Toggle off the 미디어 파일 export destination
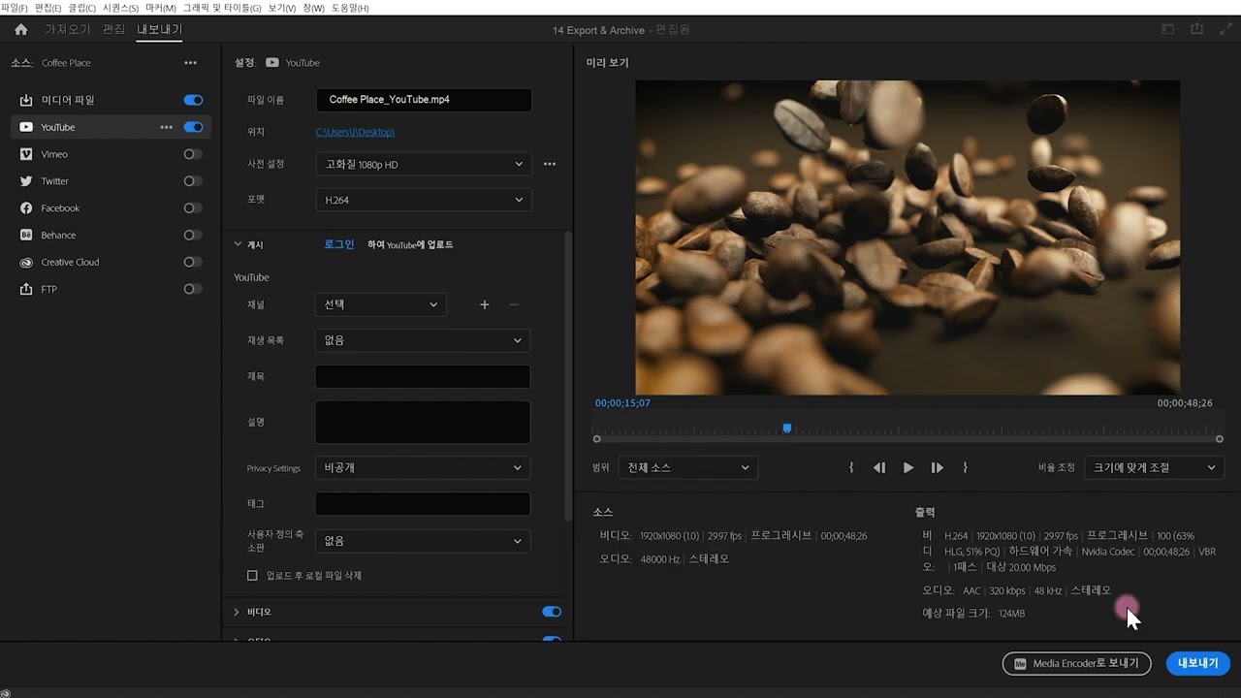This screenshot has width=1241, height=698. pos(192,100)
